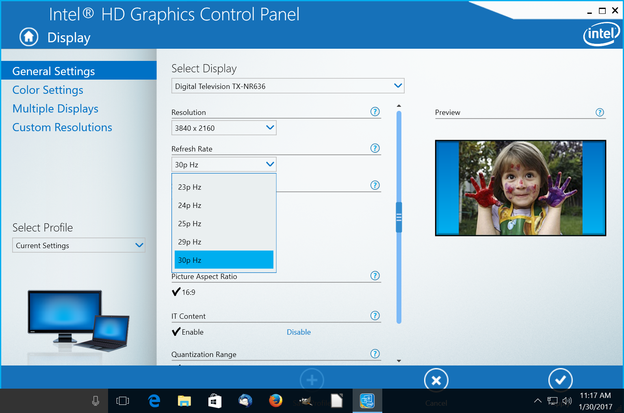Apply settings with the checkmark icon
Image resolution: width=624 pixels, height=413 pixels.
560,380
